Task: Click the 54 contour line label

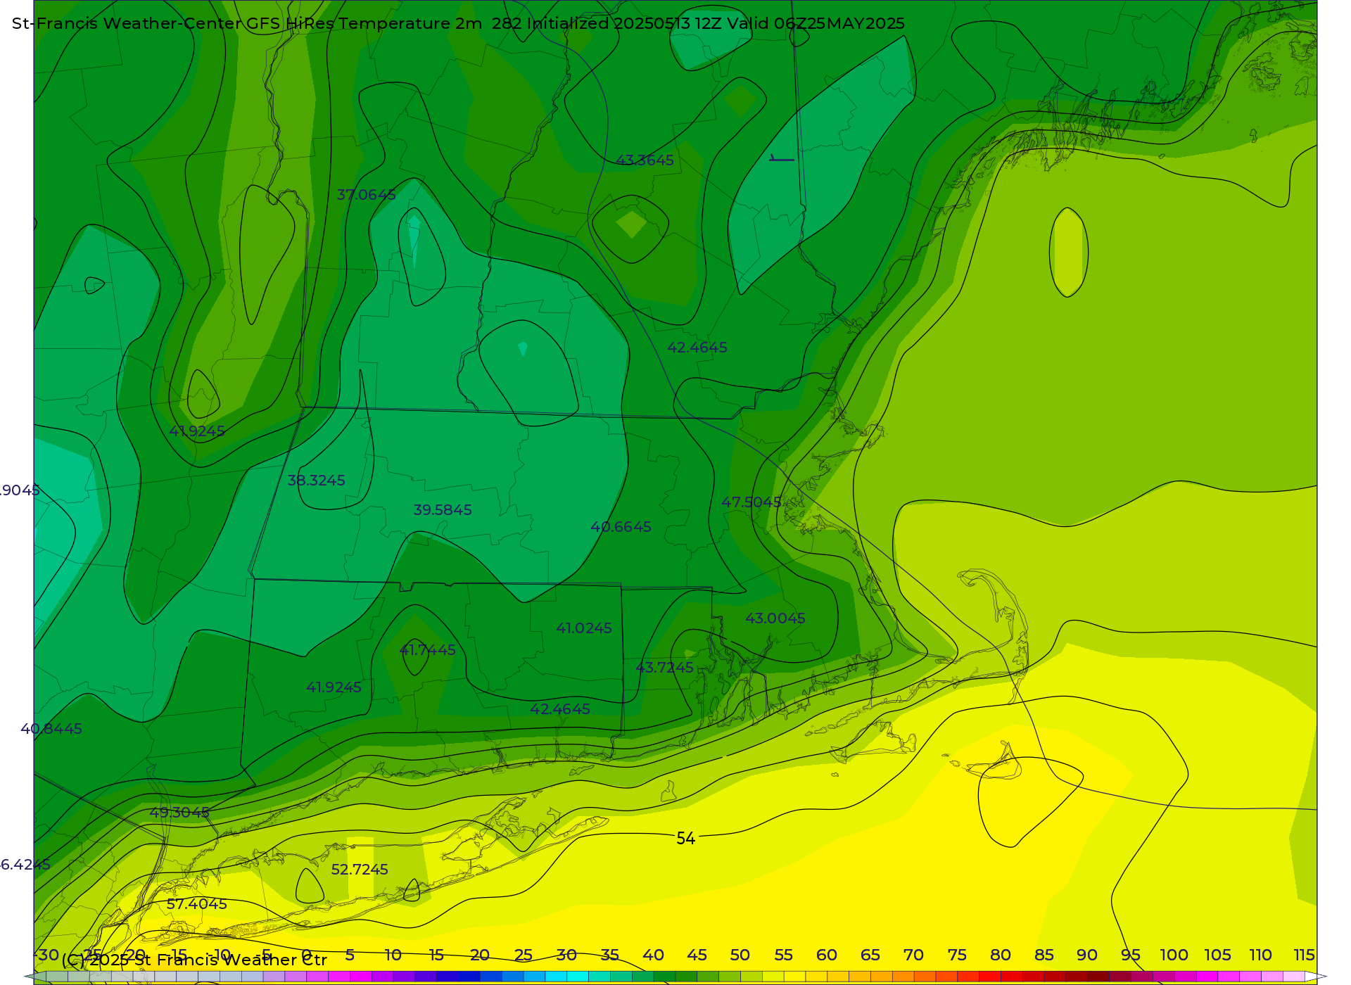Action: click(686, 839)
